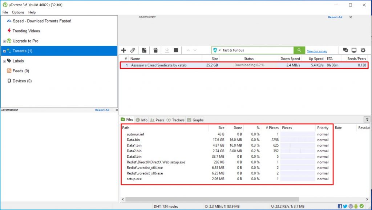Select the Assassin s Creed Syndicate by xatab torrent
This screenshot has height=210, width=372.
coord(244,65)
